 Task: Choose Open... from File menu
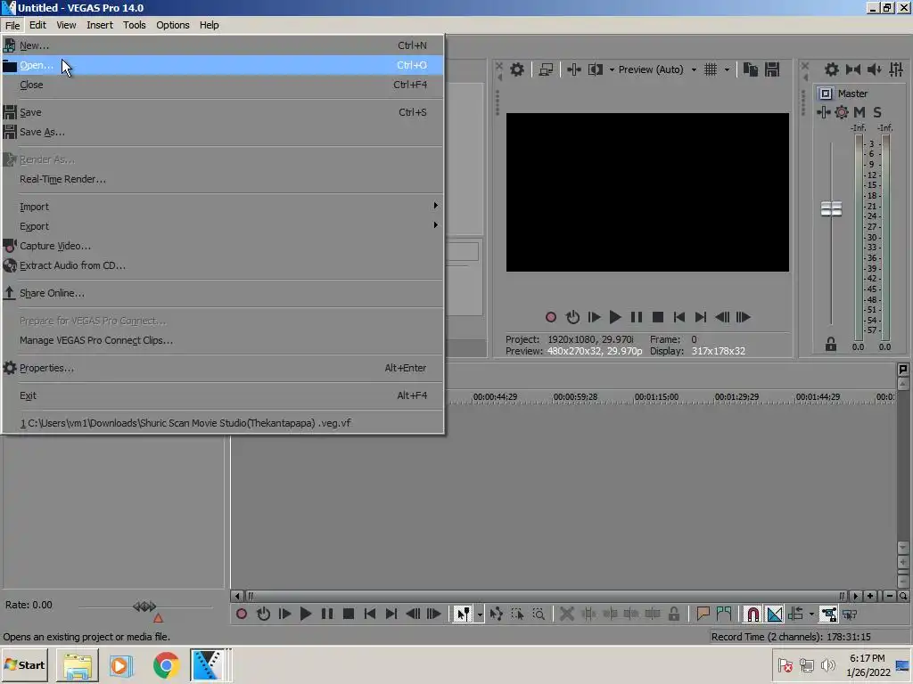[x=222, y=65]
